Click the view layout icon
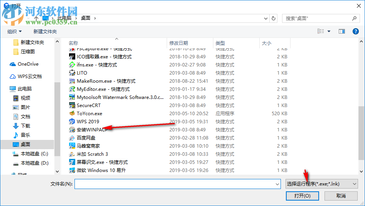The height and width of the screenshot is (206, 365). (321, 31)
